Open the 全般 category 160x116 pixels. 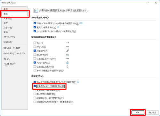pyautogui.click(x=5, y=9)
